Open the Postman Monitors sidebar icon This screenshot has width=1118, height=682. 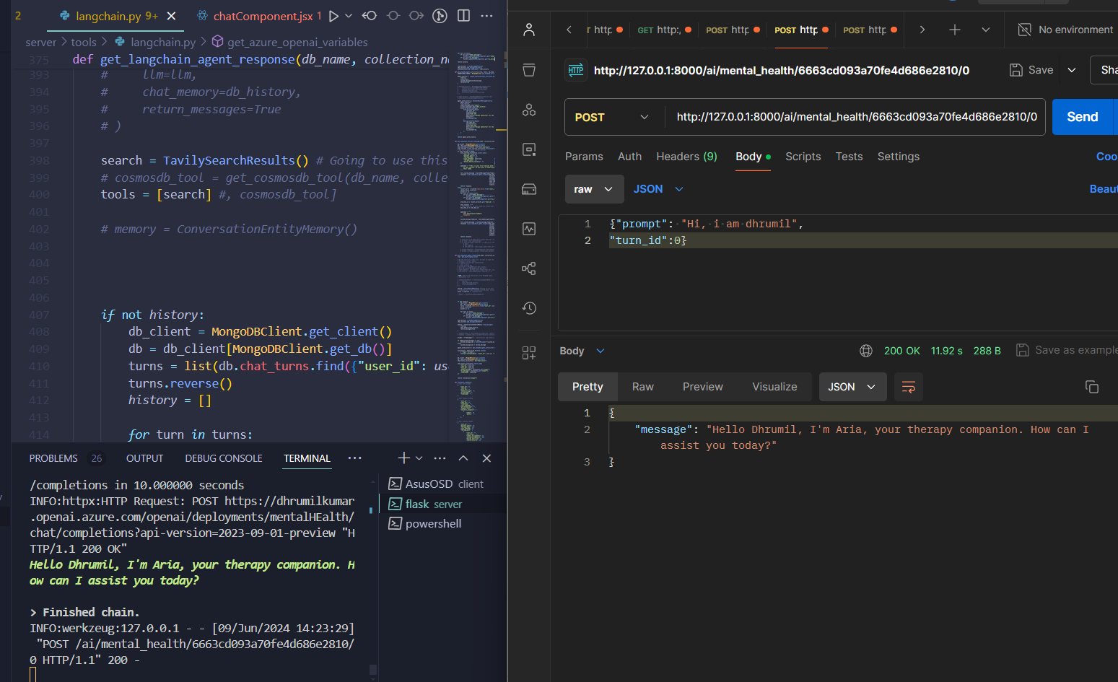529,229
